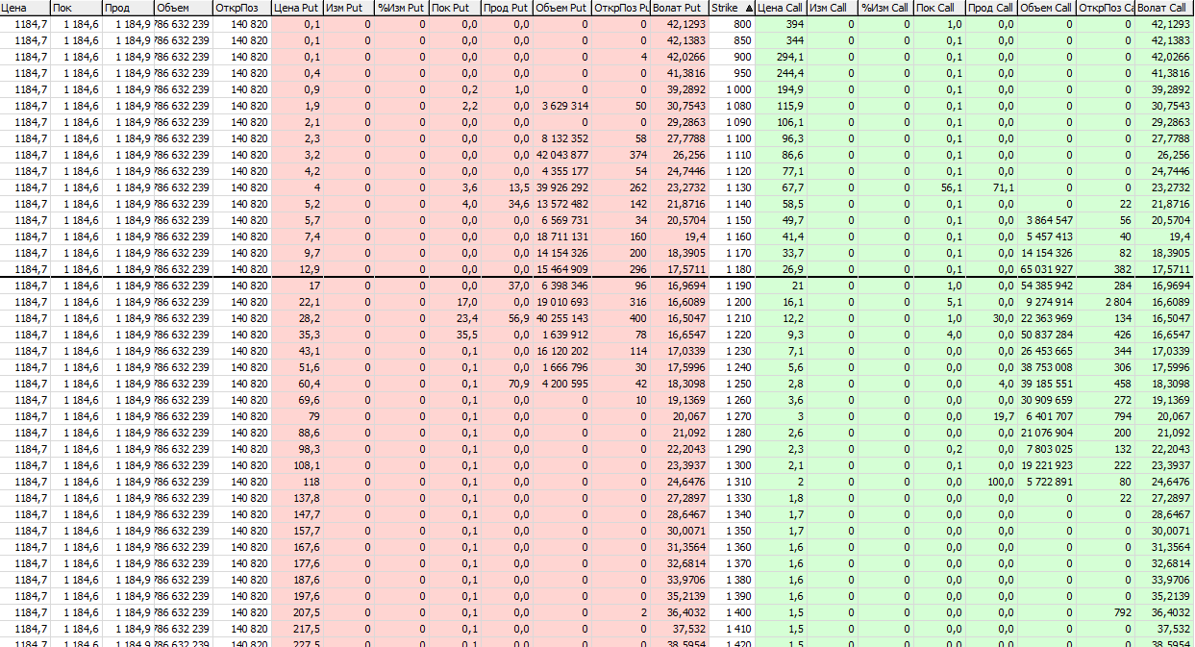The height and width of the screenshot is (647, 1195).
Task: Click the Цена Call column header
Action: [x=781, y=8]
